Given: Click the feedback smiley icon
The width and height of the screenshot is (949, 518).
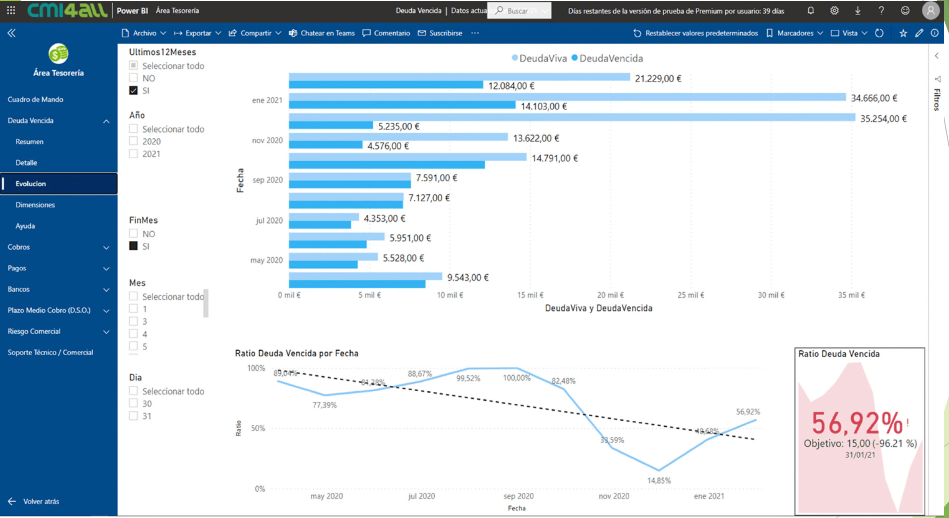Looking at the screenshot, I should pos(905,10).
